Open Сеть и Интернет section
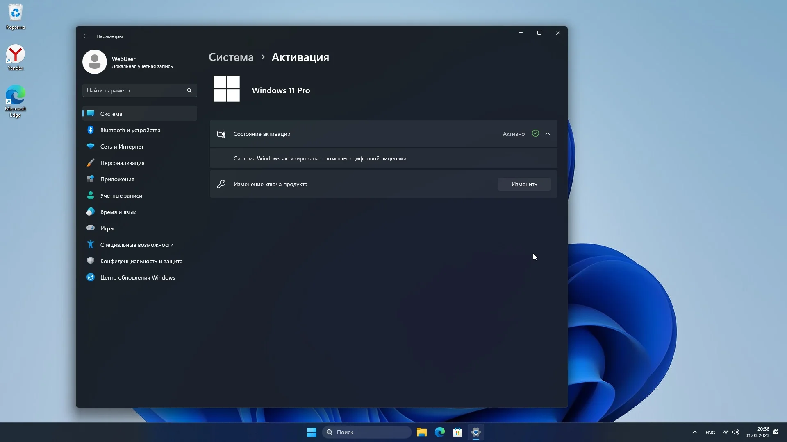This screenshot has height=442, width=787. click(122, 147)
